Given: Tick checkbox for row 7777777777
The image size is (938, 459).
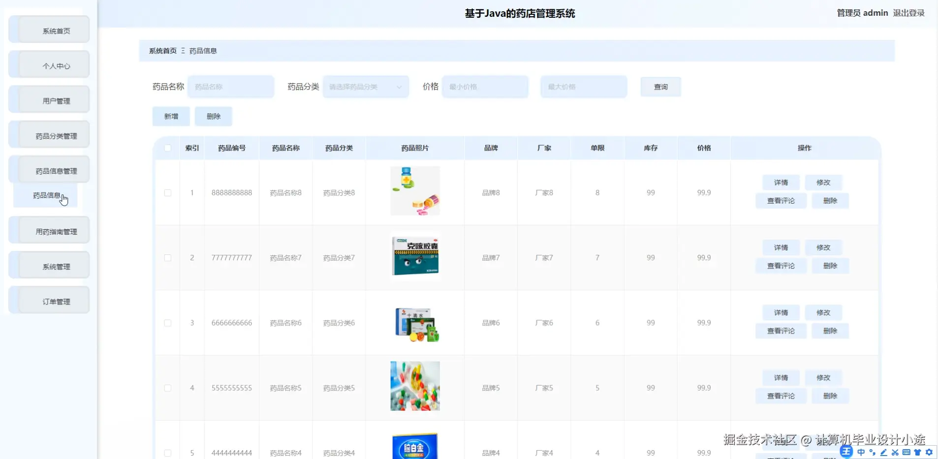Looking at the screenshot, I should pos(168,258).
